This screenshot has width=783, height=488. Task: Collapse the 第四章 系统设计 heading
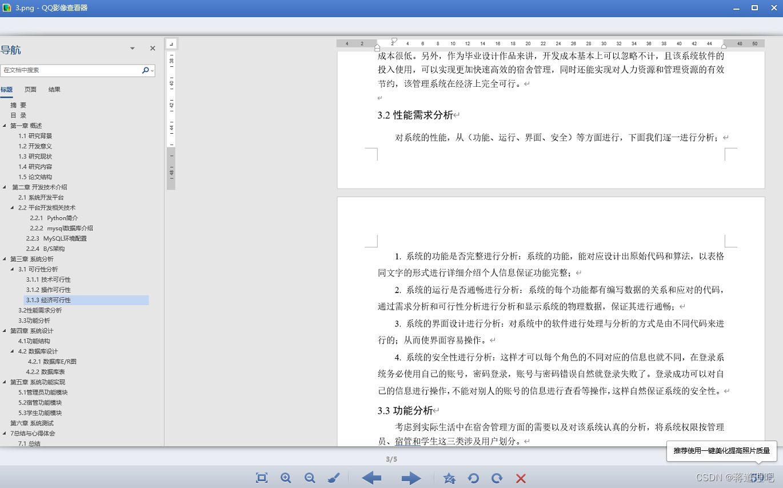[5, 331]
